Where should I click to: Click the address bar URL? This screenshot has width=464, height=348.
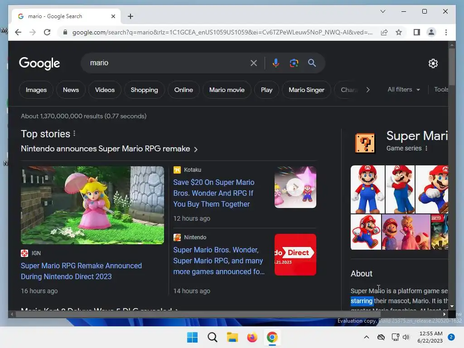coord(222,32)
